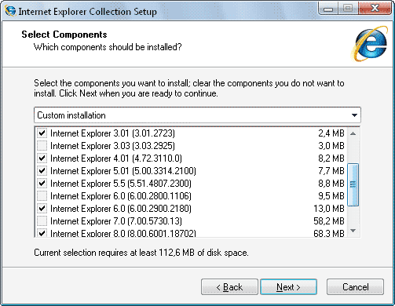Image resolution: width=395 pixels, height=306 pixels.
Task: Check Internet Explorer 6.0 (6.00.2800.1106)
Action: click(x=42, y=196)
